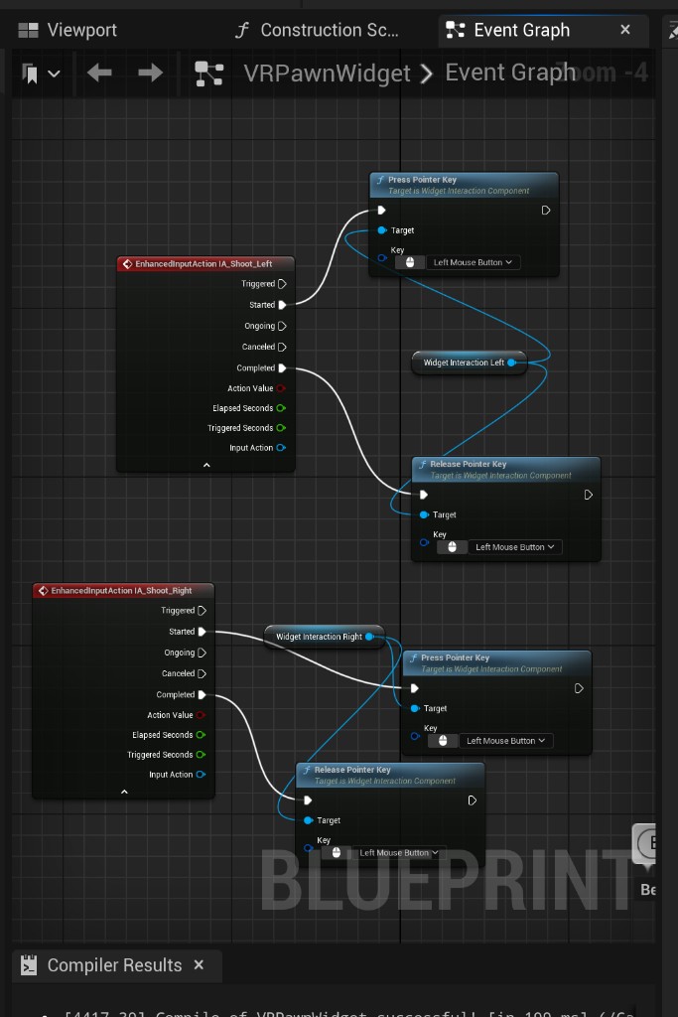Click Input Action pin on IA_Shoot_Right
The height and width of the screenshot is (1017, 678).
[x=201, y=775]
